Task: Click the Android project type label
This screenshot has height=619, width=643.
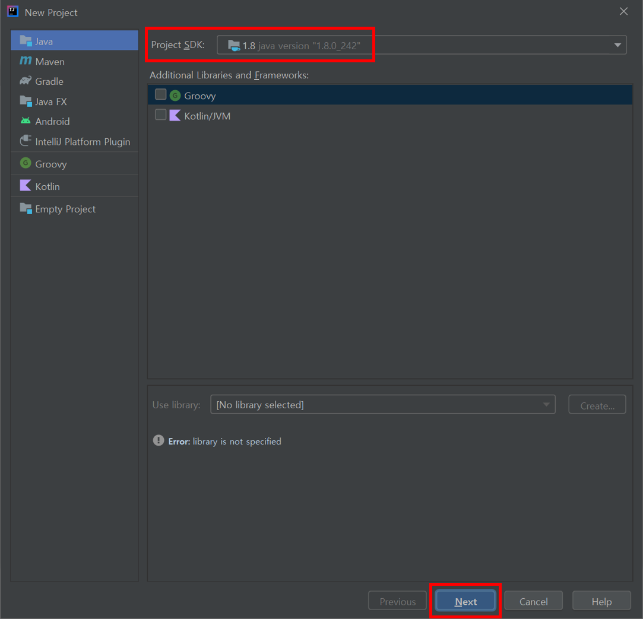Action: [52, 122]
